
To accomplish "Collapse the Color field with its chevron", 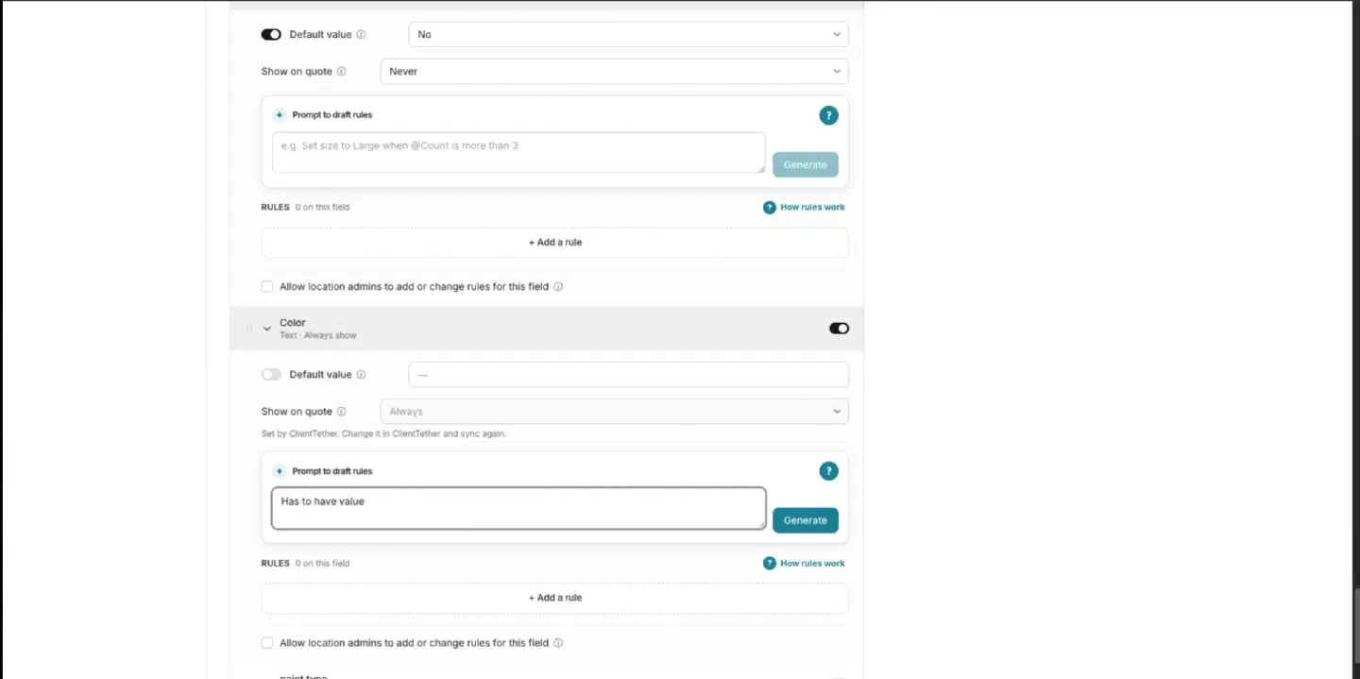I will pyautogui.click(x=267, y=329).
